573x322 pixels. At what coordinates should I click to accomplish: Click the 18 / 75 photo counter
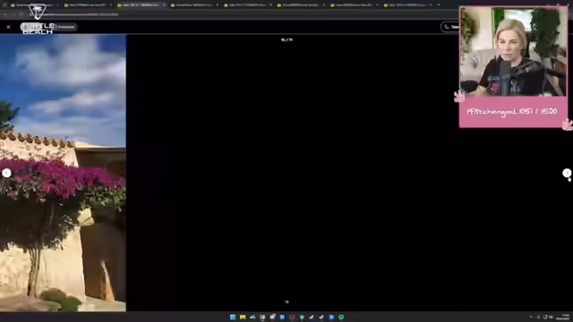(286, 39)
